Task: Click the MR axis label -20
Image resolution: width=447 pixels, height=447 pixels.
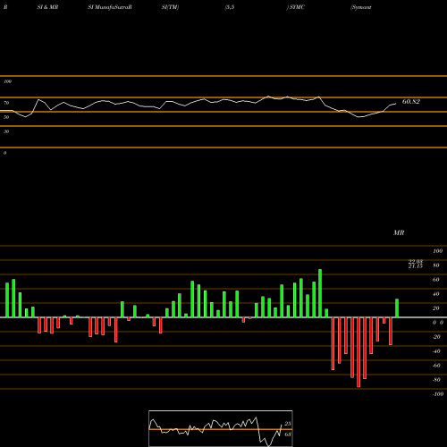Action: 436,337
